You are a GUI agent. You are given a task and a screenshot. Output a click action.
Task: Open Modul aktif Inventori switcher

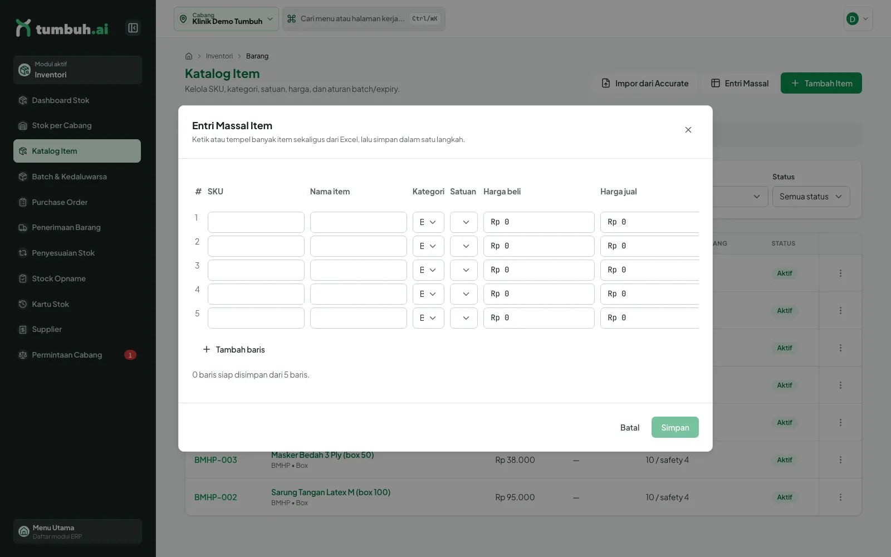pos(77,70)
